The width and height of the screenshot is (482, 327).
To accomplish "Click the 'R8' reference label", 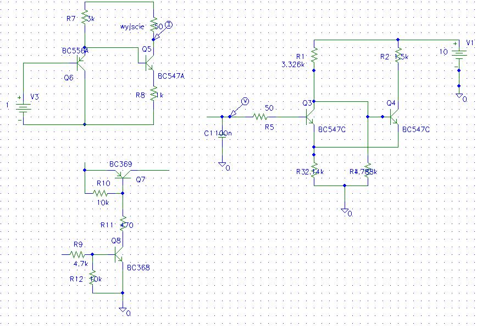I will pos(140,95).
